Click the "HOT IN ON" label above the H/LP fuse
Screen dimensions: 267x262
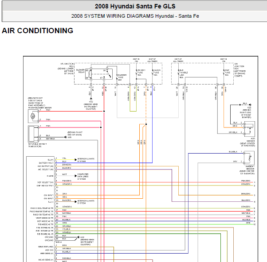pyautogui.click(x=224, y=60)
